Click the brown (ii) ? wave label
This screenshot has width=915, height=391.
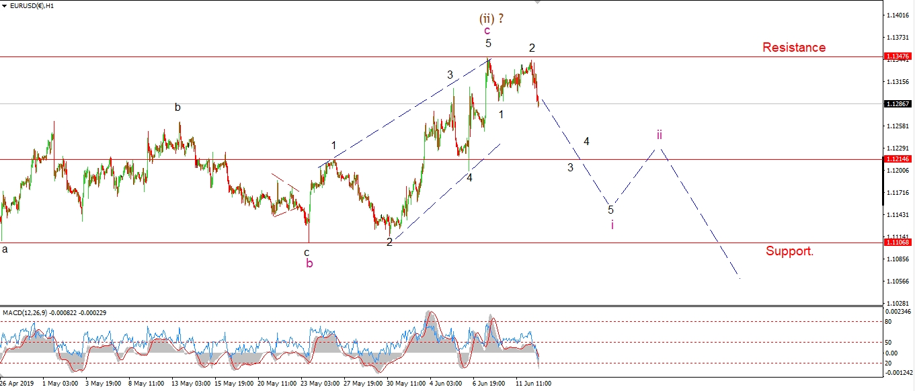(491, 18)
